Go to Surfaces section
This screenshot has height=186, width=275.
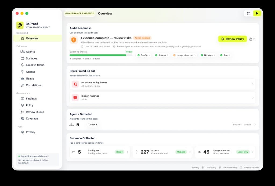tap(38, 58)
